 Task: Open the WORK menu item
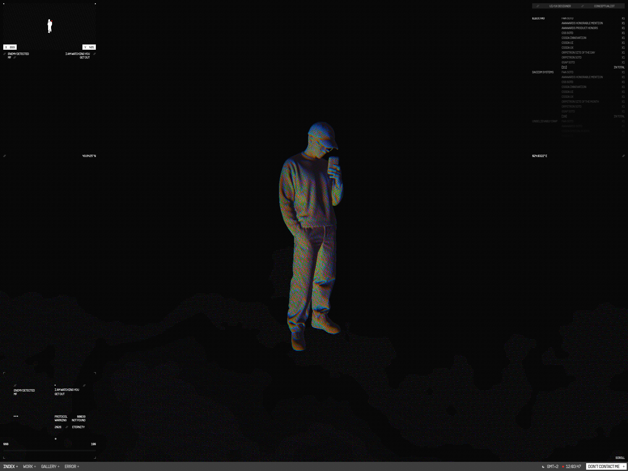pos(29,466)
